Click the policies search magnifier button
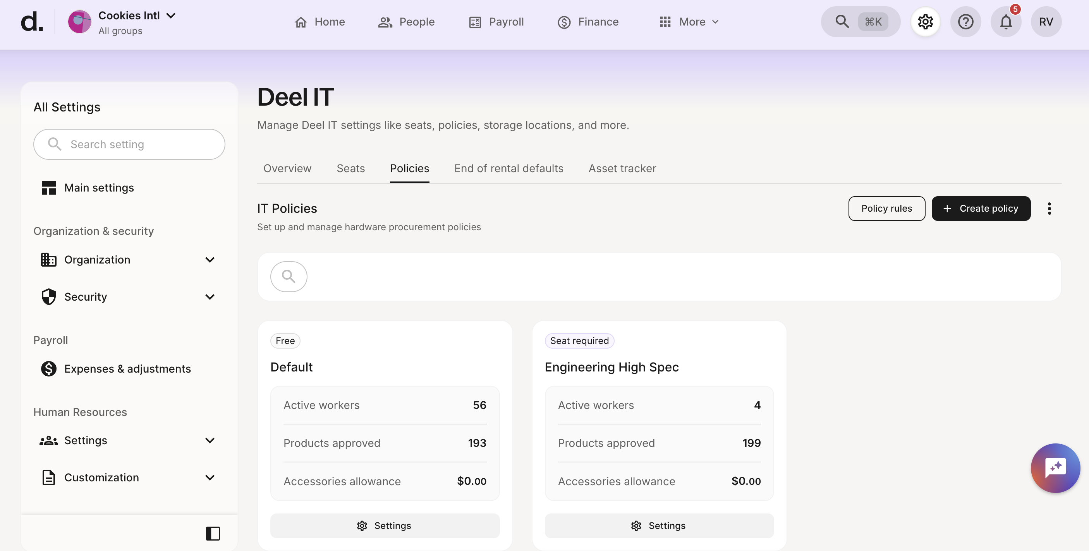The image size is (1089, 551). [x=289, y=276]
